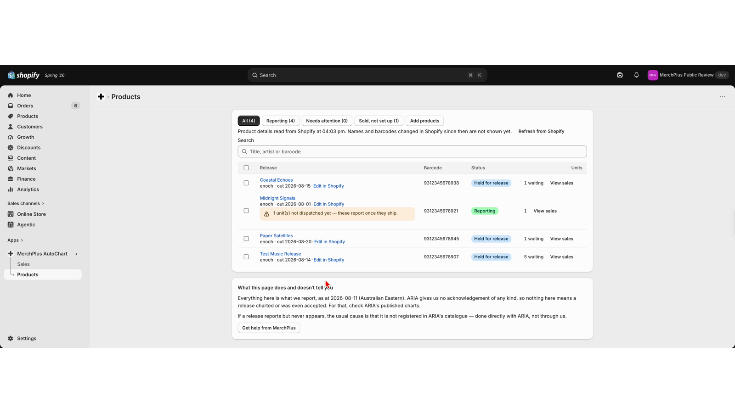
Task: Open the Test Music Release link
Action: point(280,254)
